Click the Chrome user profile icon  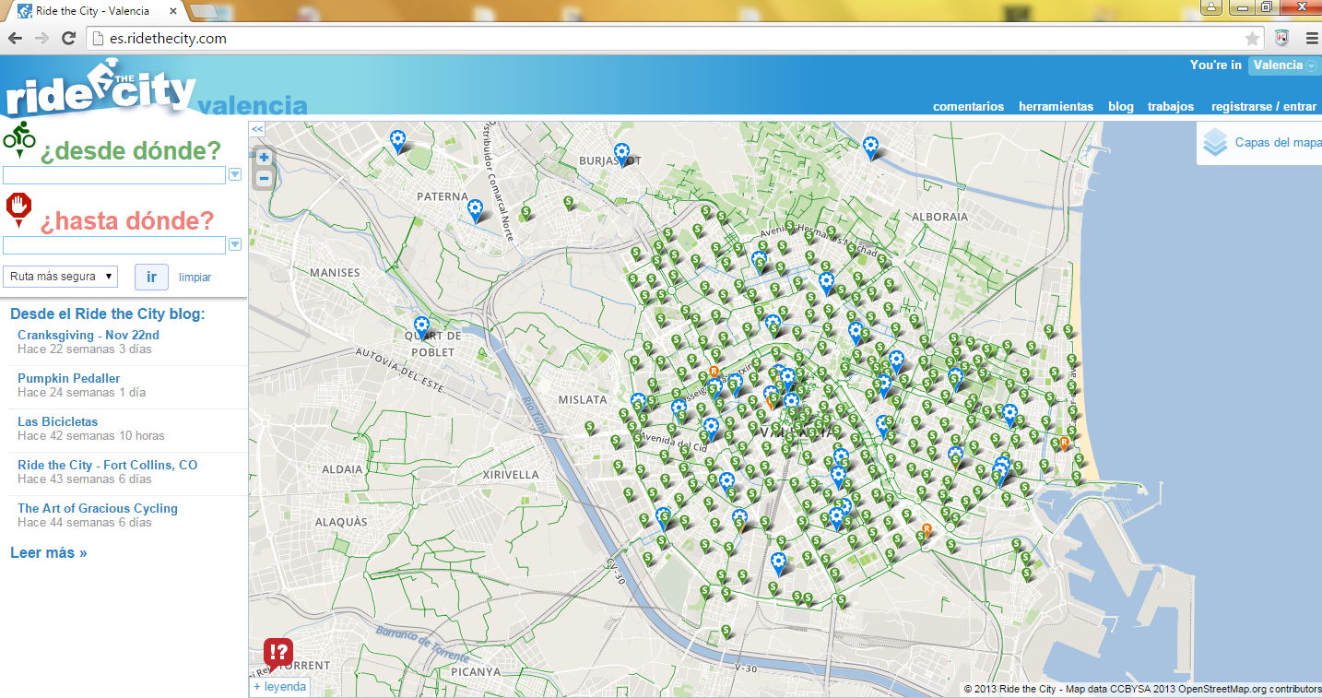click(1211, 6)
